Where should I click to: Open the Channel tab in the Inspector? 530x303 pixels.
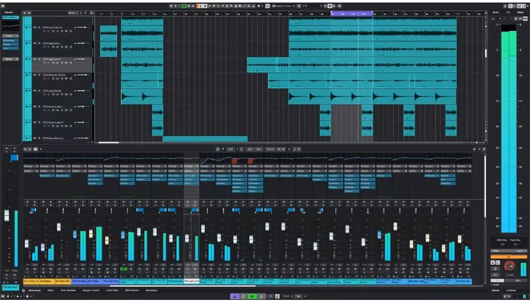pos(9,12)
